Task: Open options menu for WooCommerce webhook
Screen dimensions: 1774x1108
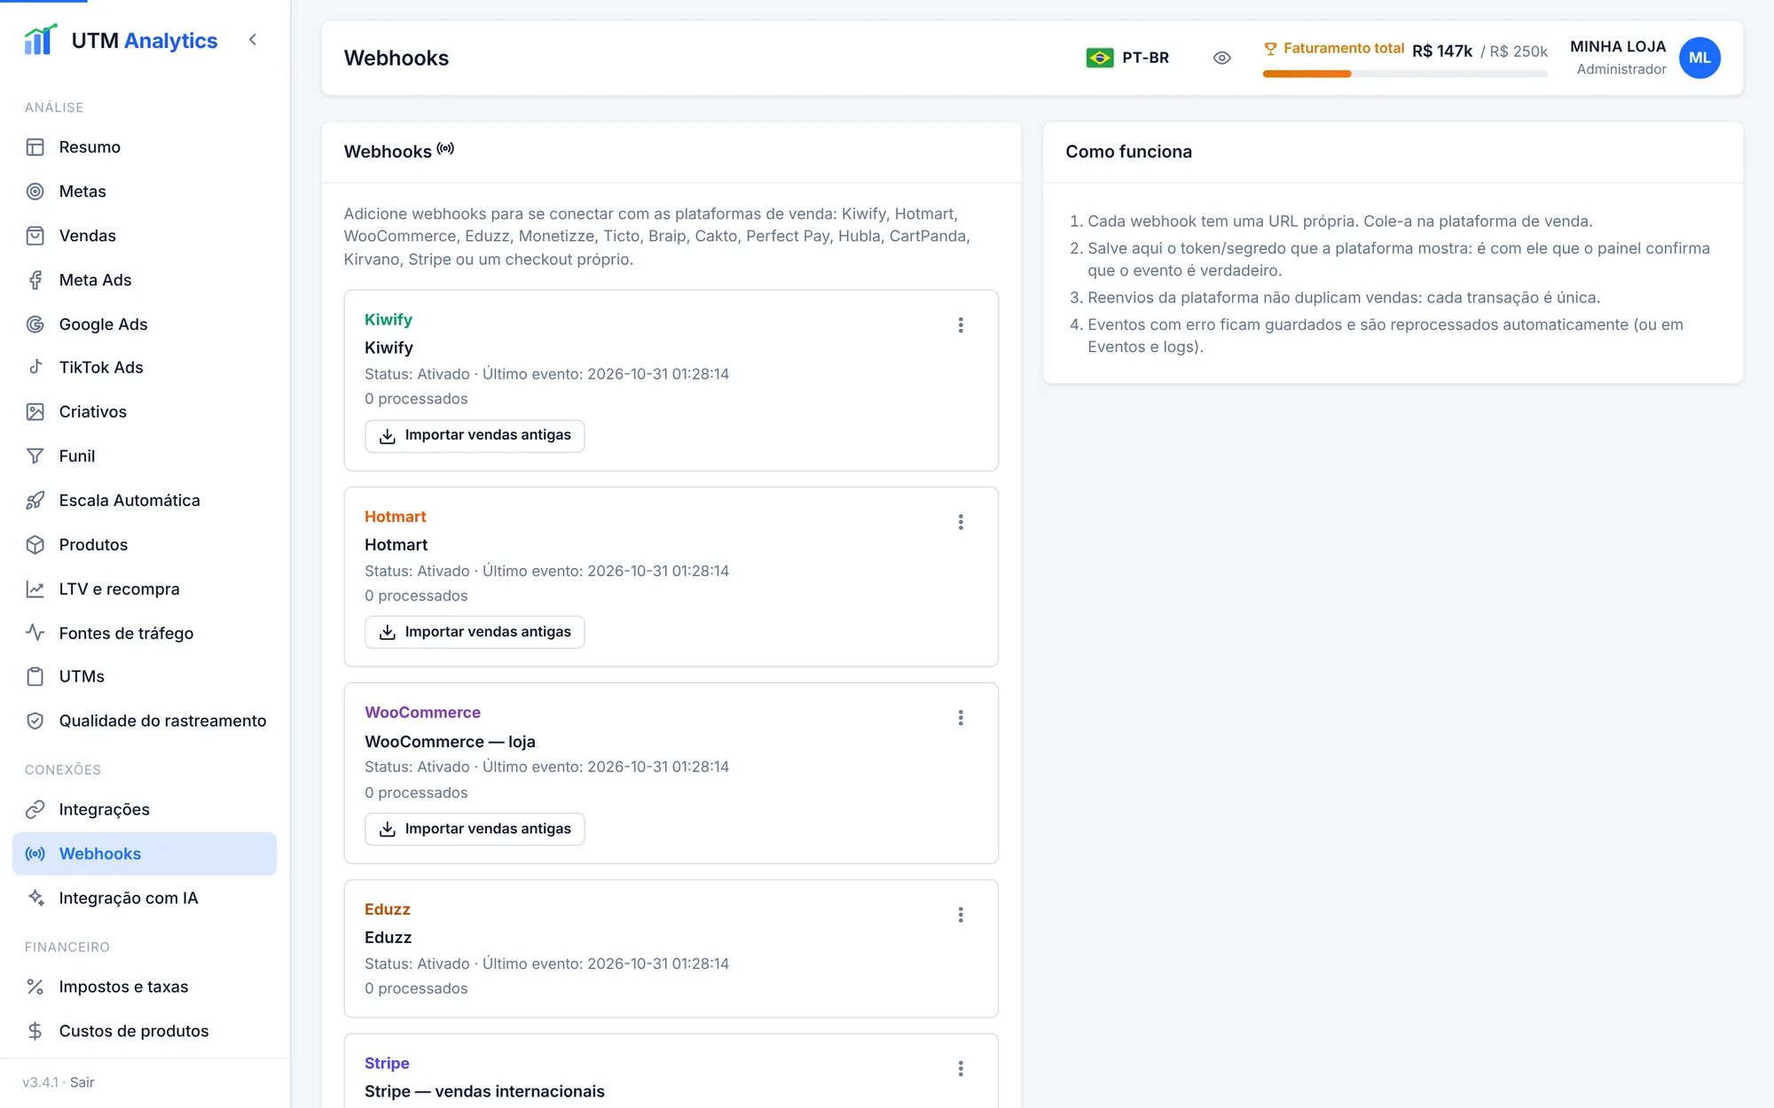Action: [961, 718]
